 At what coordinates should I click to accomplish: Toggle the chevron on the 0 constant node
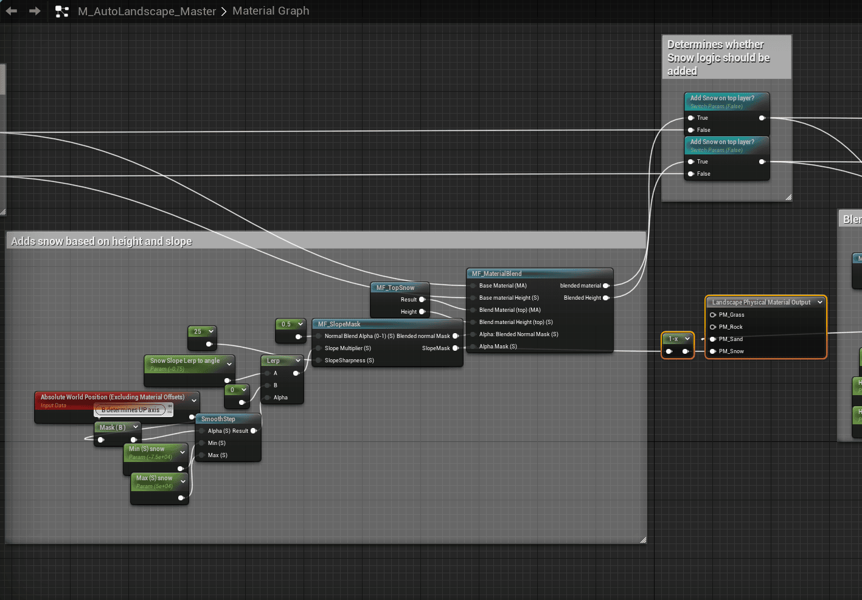[x=244, y=390]
